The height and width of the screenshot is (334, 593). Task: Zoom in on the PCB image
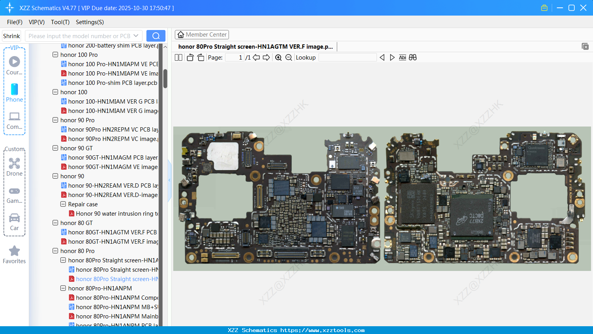click(x=278, y=58)
